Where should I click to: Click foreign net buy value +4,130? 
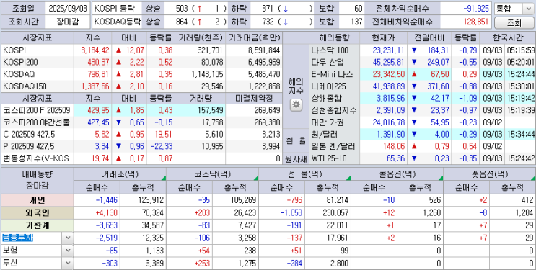(107, 213)
